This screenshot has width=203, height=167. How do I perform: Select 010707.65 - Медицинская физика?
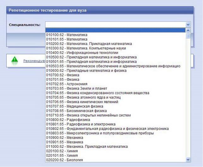[116, 106]
